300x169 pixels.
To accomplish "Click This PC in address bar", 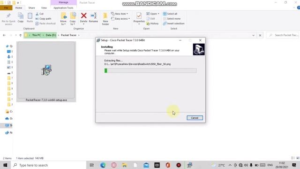I will [37, 35].
